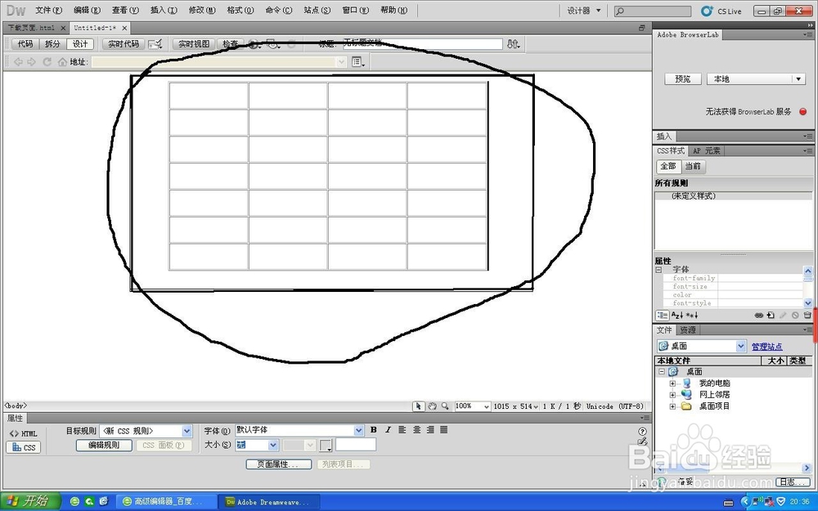Collapse the 字体 property category
818x511 pixels.
pos(658,270)
